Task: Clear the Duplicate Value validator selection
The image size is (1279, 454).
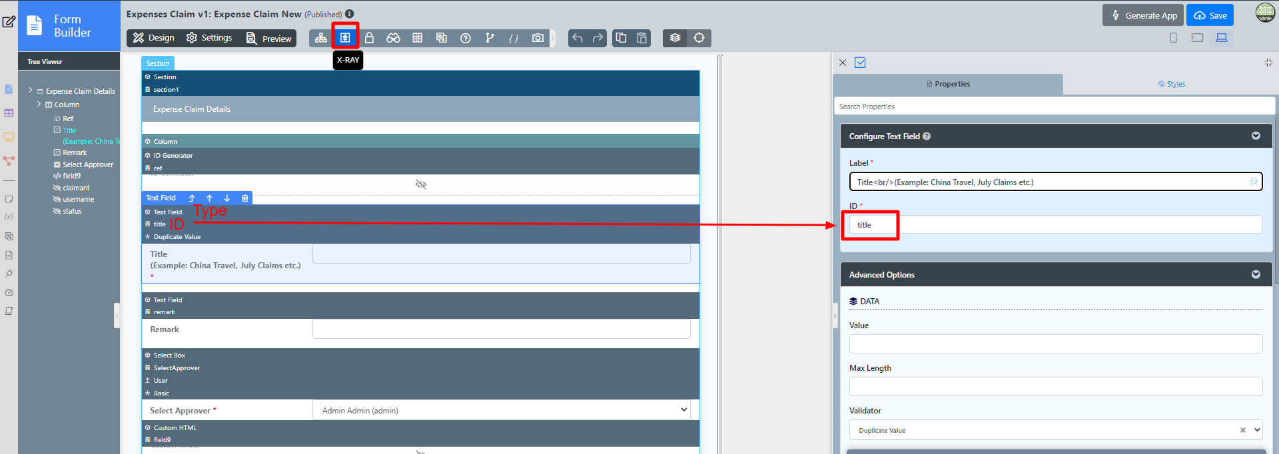Action: click(1242, 430)
